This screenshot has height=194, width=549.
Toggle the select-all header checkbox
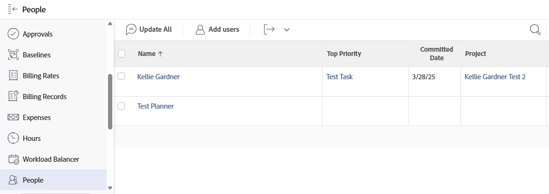(121, 54)
